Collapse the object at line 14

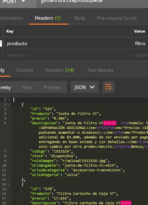pos(9,184)
